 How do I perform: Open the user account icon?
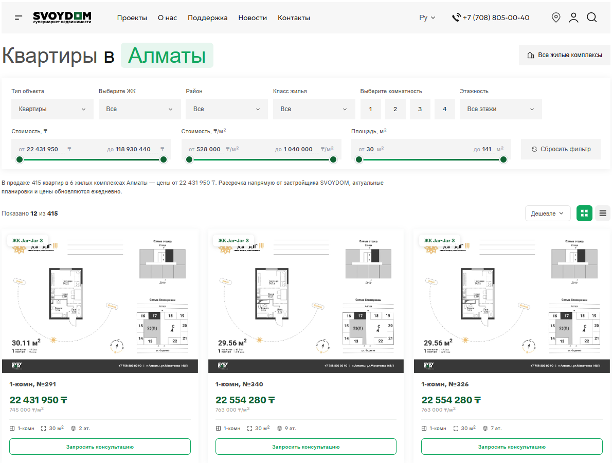pyautogui.click(x=573, y=17)
